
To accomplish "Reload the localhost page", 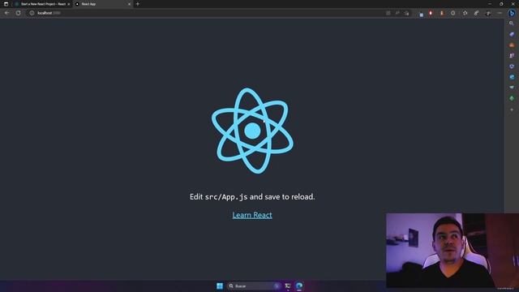I will (x=18, y=13).
